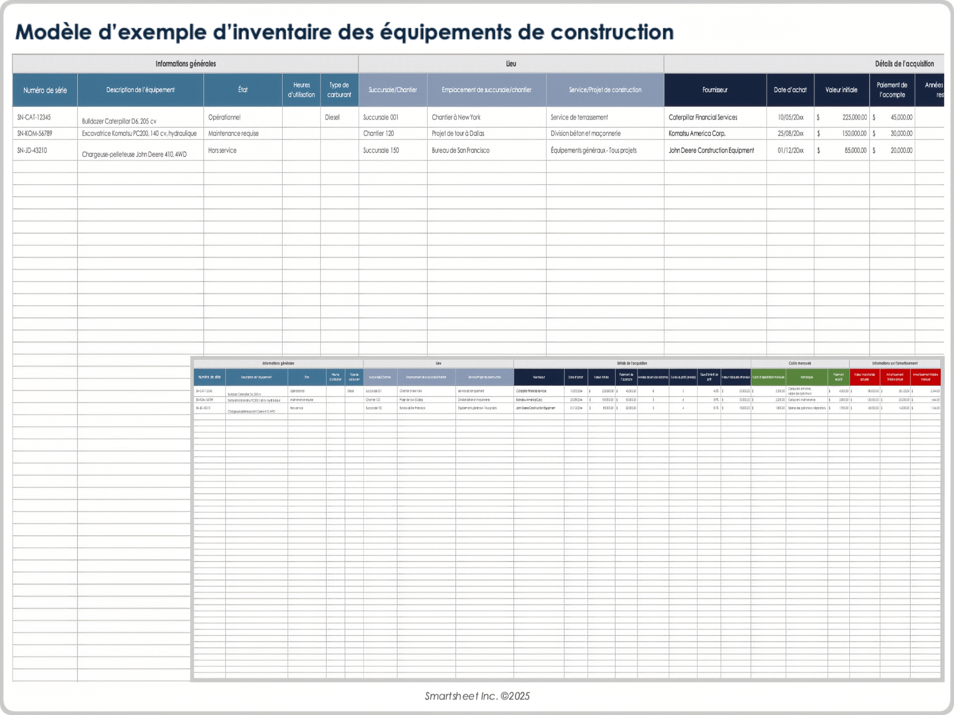Click 'Détails de l'acquisition' group header

804,64
